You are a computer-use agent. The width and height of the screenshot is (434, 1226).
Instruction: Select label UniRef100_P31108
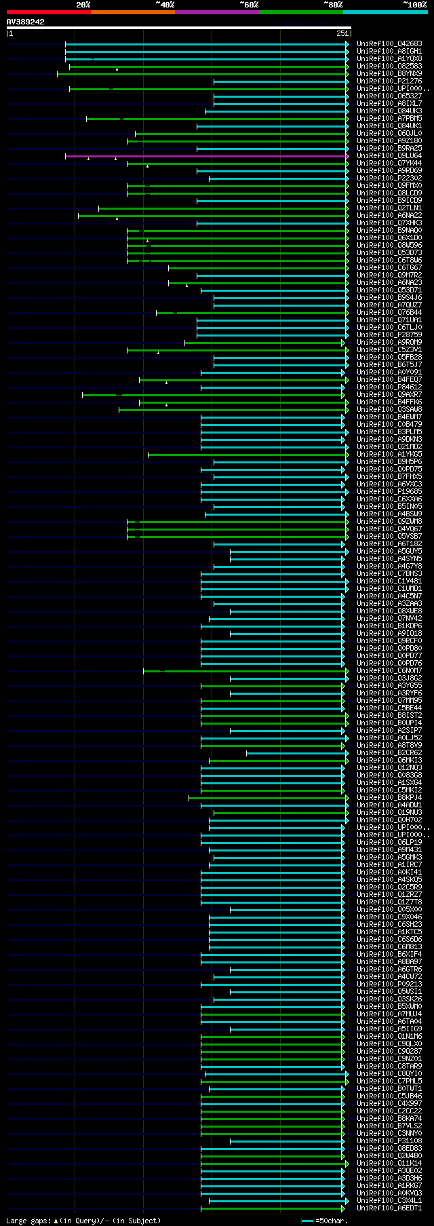[389, 1141]
